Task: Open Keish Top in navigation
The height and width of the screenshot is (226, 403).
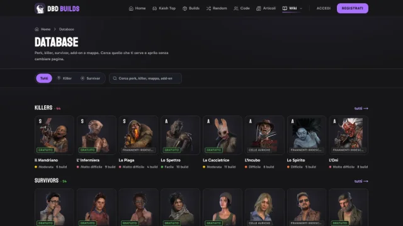Action: pos(164,8)
